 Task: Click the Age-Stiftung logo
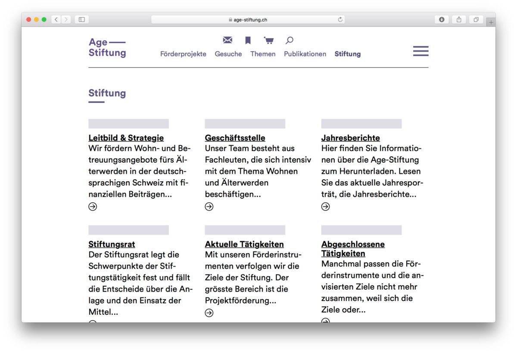[x=107, y=47]
